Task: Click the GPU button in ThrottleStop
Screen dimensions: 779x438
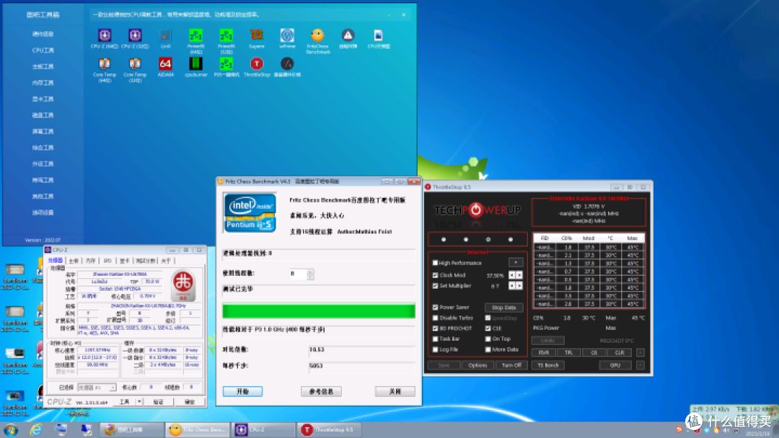Action: [615, 365]
